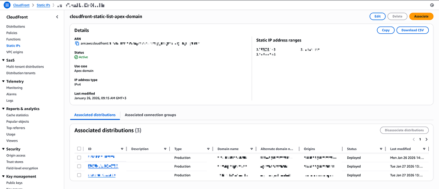Screen dimensions: 439x189
Task: Open Usage in the sidebar
Action: coord(11,135)
